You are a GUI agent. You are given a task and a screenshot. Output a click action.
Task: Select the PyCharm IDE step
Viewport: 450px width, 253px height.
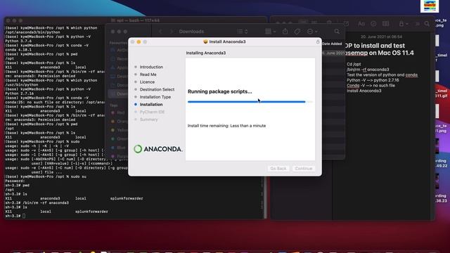[x=152, y=112]
